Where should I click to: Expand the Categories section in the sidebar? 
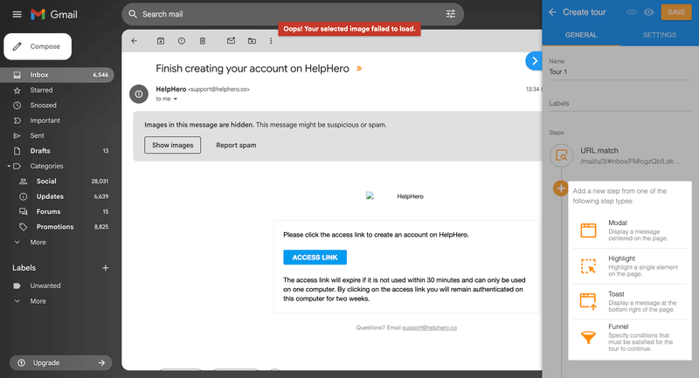10,166
